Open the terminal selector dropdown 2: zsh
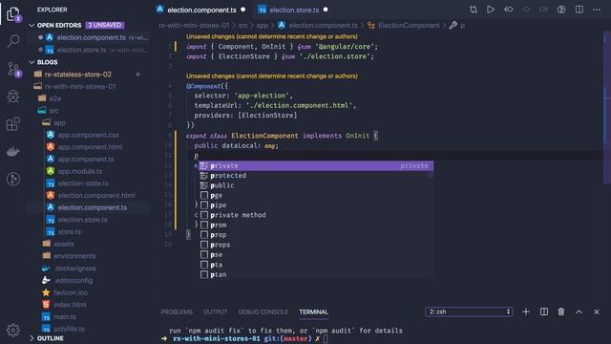 (x=469, y=312)
